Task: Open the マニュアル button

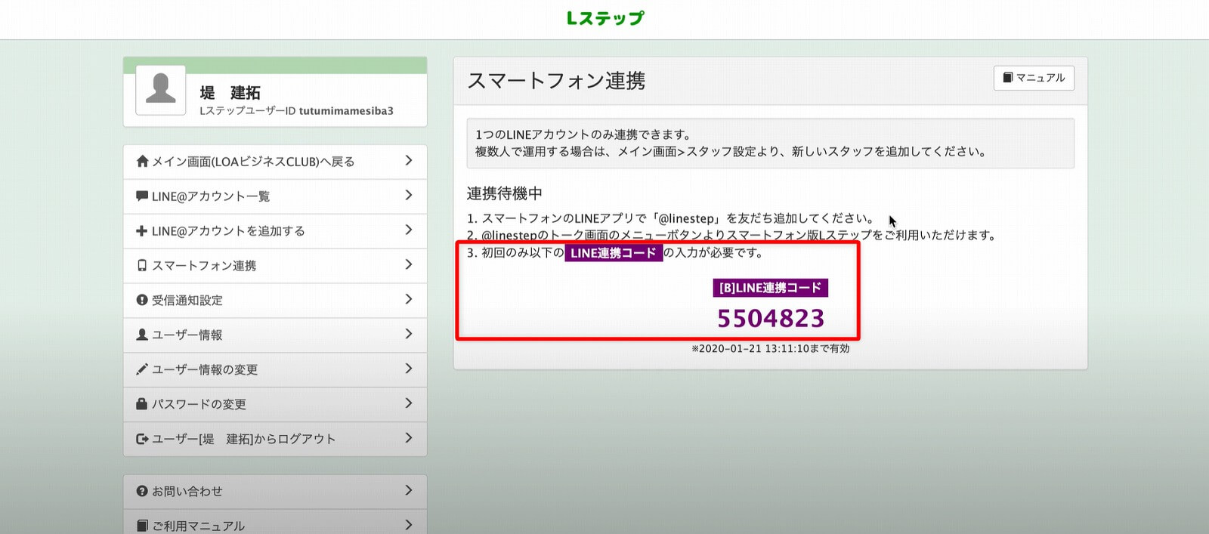Action: click(1034, 78)
